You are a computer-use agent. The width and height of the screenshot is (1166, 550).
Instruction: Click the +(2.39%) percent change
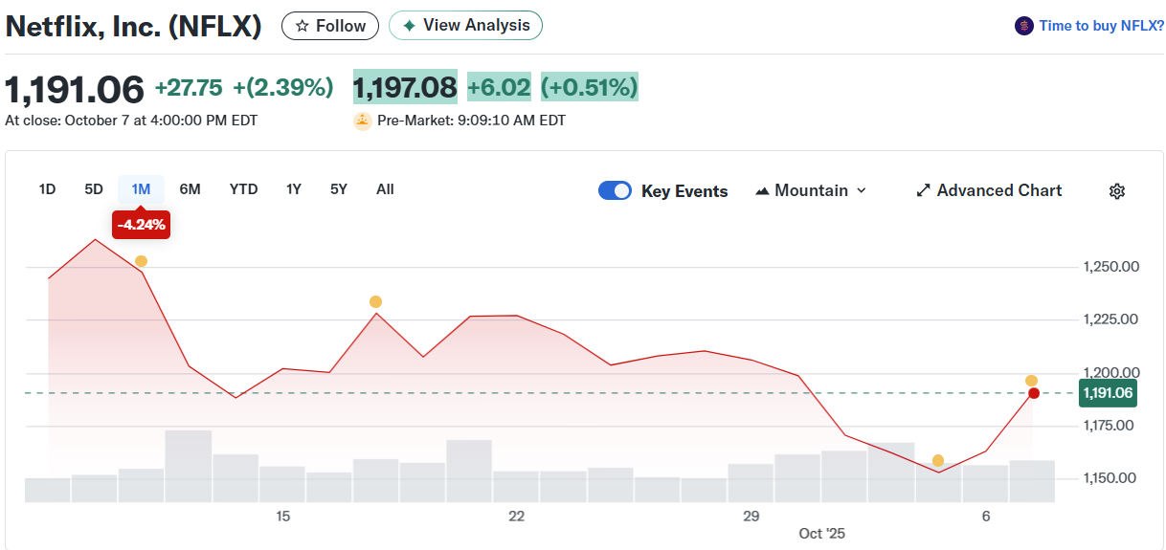pyautogui.click(x=283, y=88)
